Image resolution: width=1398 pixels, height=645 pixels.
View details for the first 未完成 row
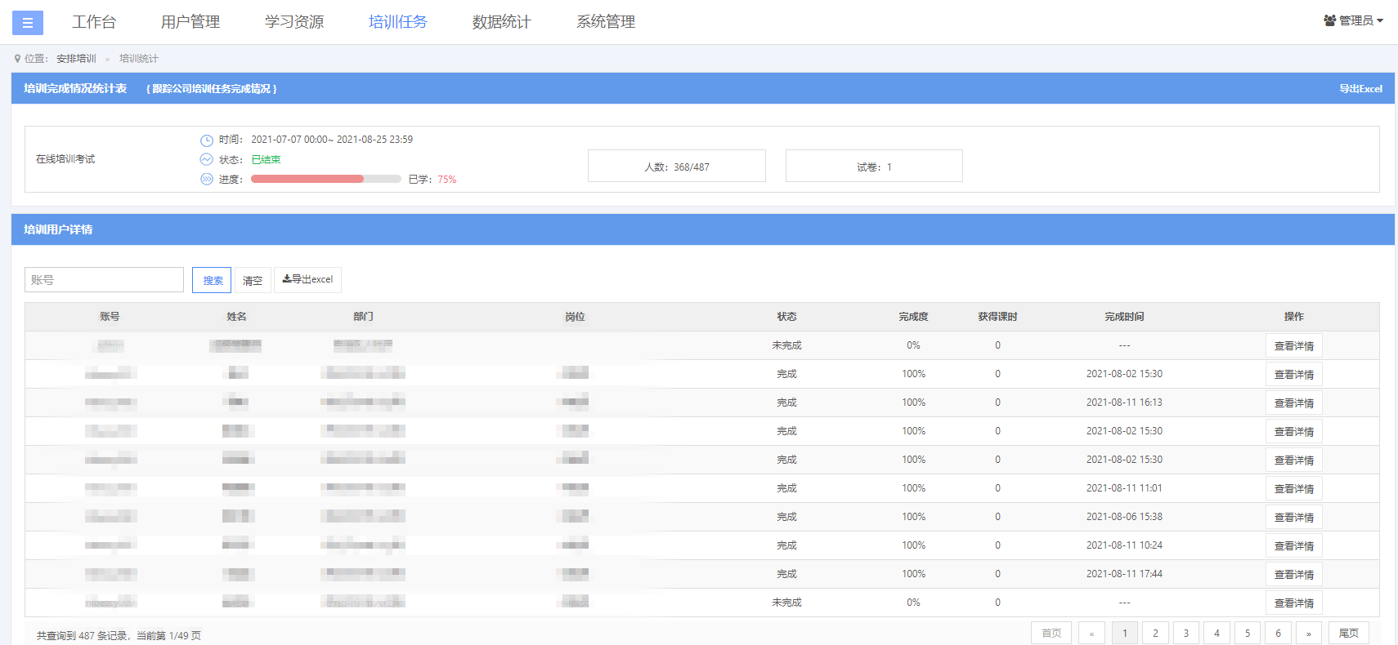coord(1293,346)
